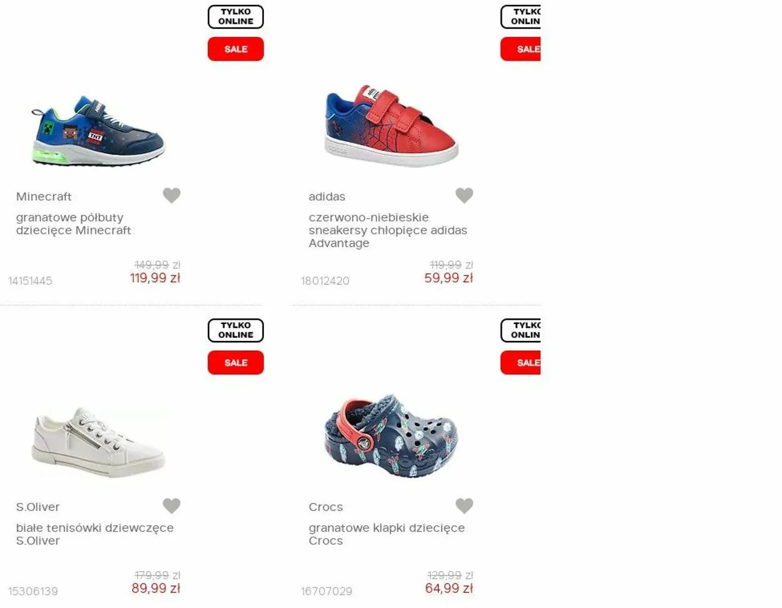Open granatowe klapki dziecięce Crocs link

tap(387, 534)
